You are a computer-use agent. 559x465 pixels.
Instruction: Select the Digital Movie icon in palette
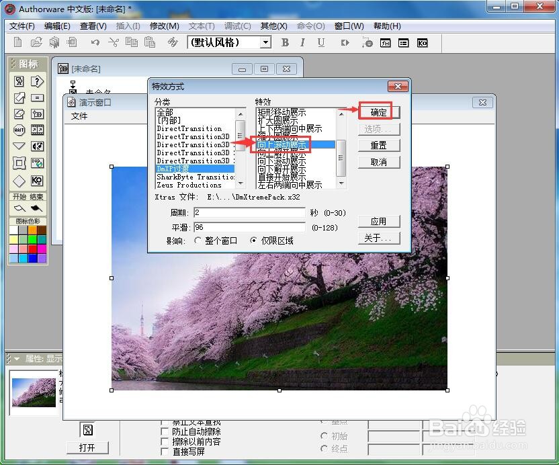(x=37, y=130)
